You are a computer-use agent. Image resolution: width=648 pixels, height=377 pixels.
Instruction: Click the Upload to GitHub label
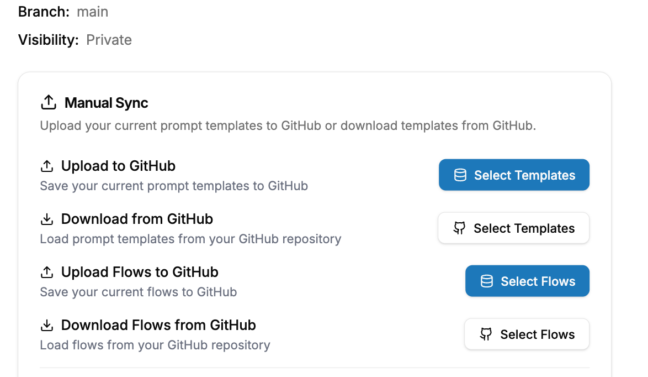(118, 166)
